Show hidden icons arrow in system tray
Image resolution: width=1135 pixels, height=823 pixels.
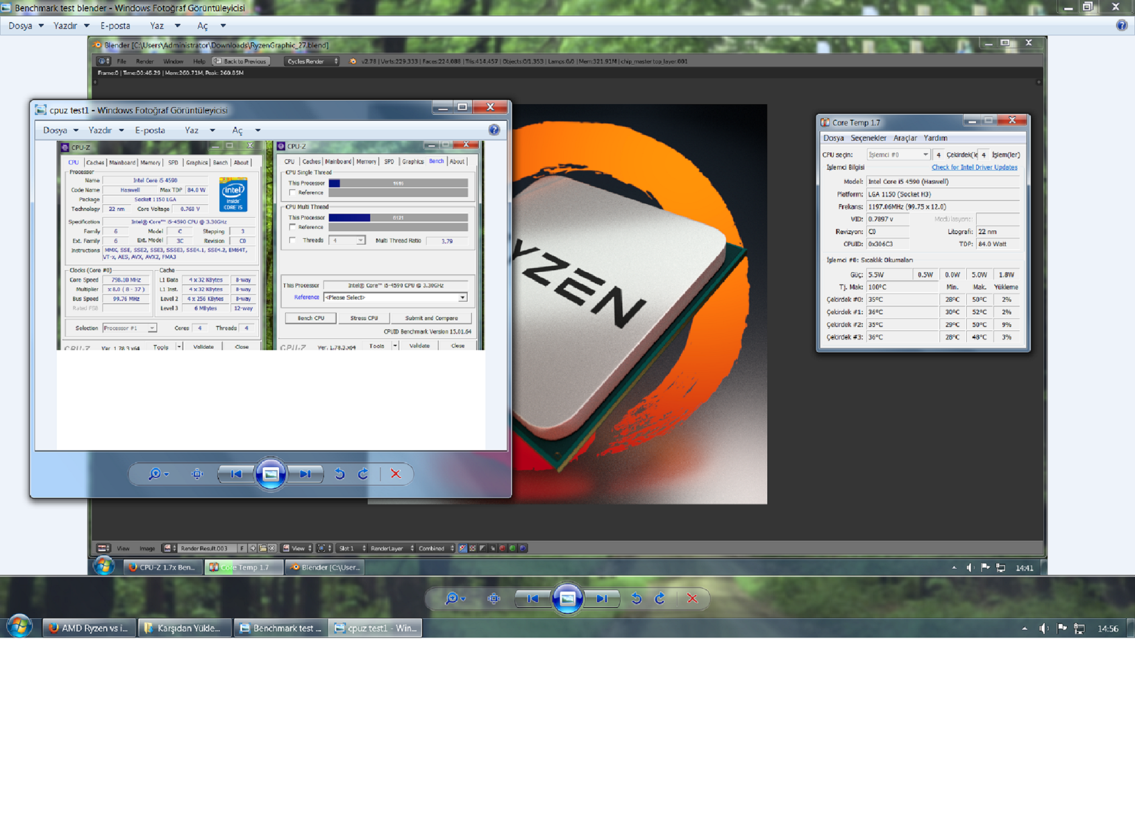1025,629
